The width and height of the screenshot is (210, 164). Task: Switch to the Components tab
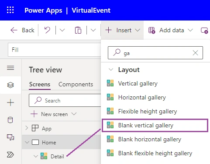(x=76, y=84)
